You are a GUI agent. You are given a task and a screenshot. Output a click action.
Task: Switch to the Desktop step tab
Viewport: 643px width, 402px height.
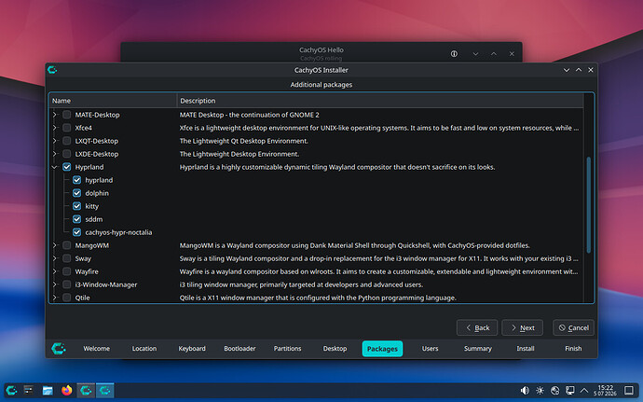coord(335,349)
